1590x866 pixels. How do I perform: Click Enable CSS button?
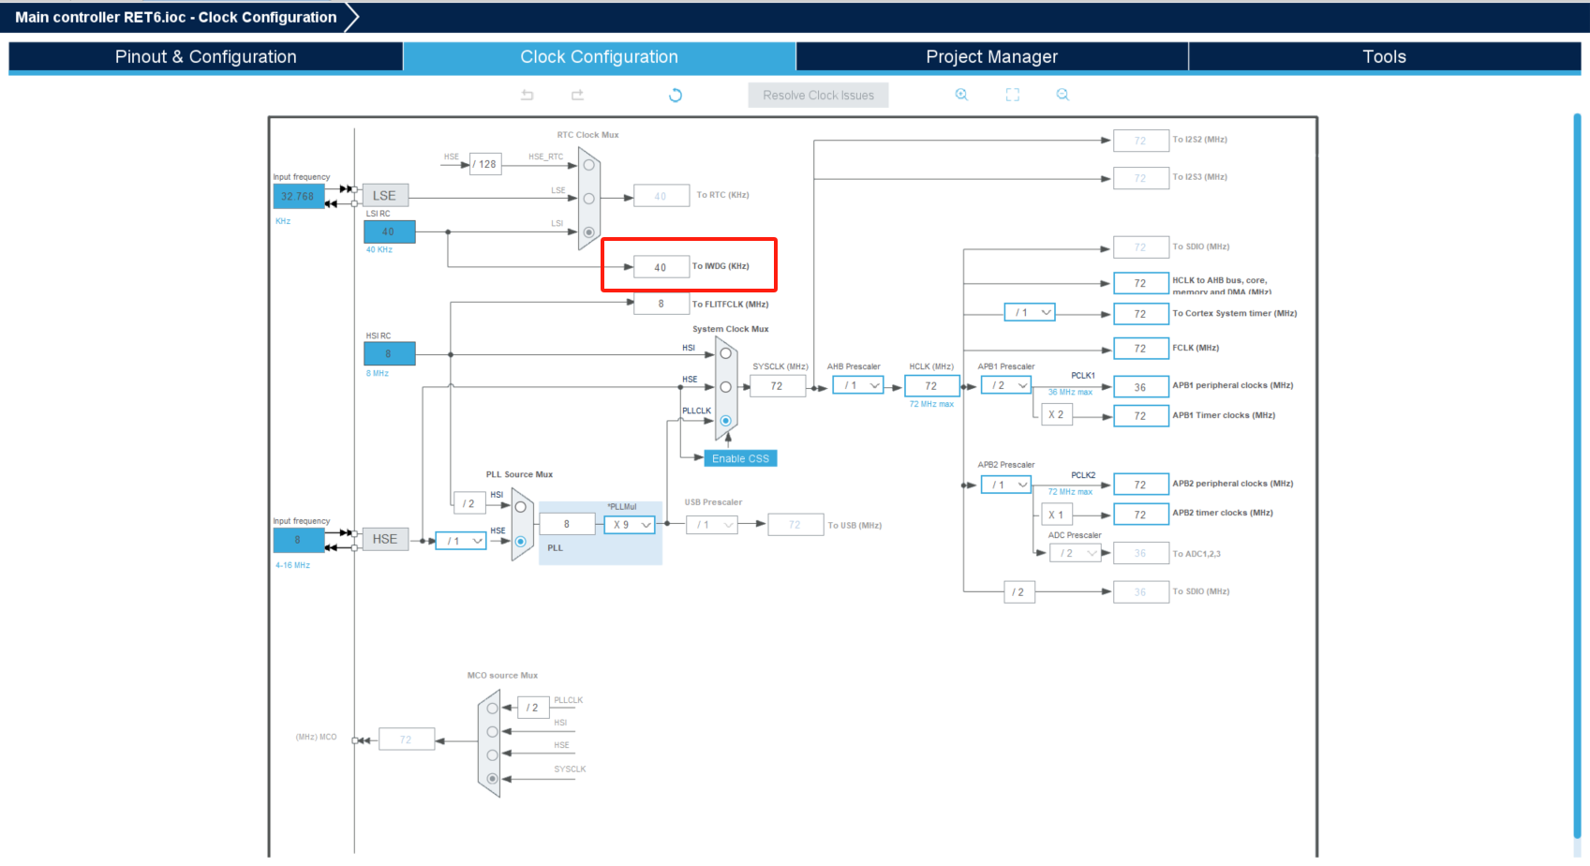(740, 458)
